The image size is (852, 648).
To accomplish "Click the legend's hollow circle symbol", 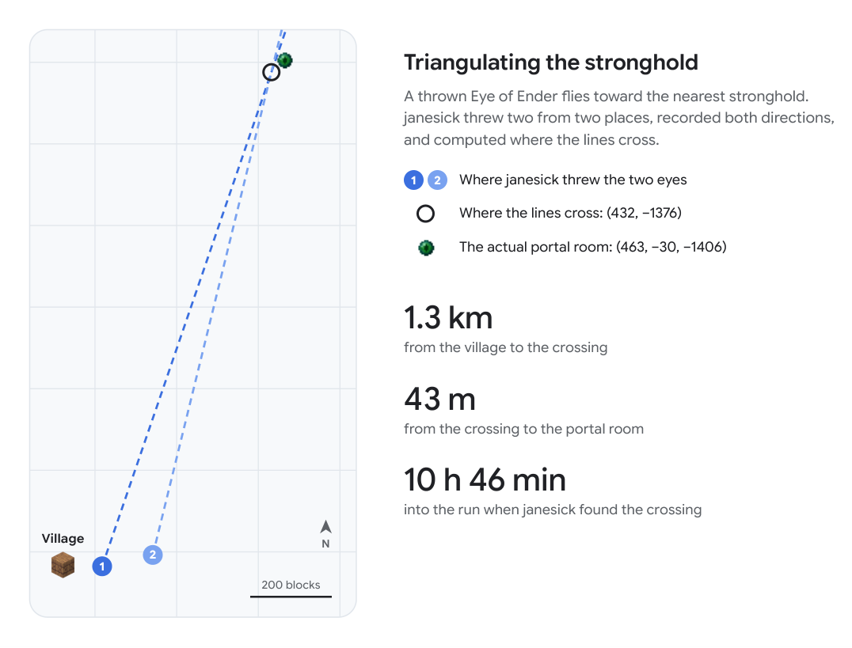I will (x=425, y=214).
